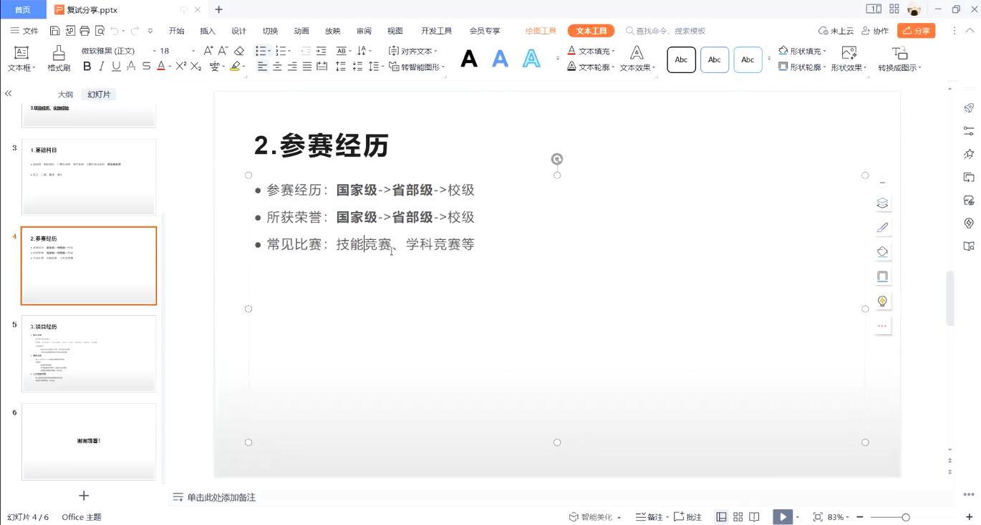Open the 文本工具 text tools tab
Image resolution: width=981 pixels, height=525 pixels.
point(590,31)
